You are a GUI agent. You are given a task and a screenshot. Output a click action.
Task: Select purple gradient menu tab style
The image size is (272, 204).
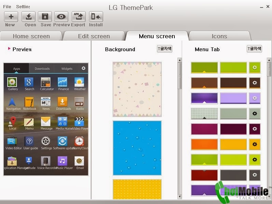(204, 98)
